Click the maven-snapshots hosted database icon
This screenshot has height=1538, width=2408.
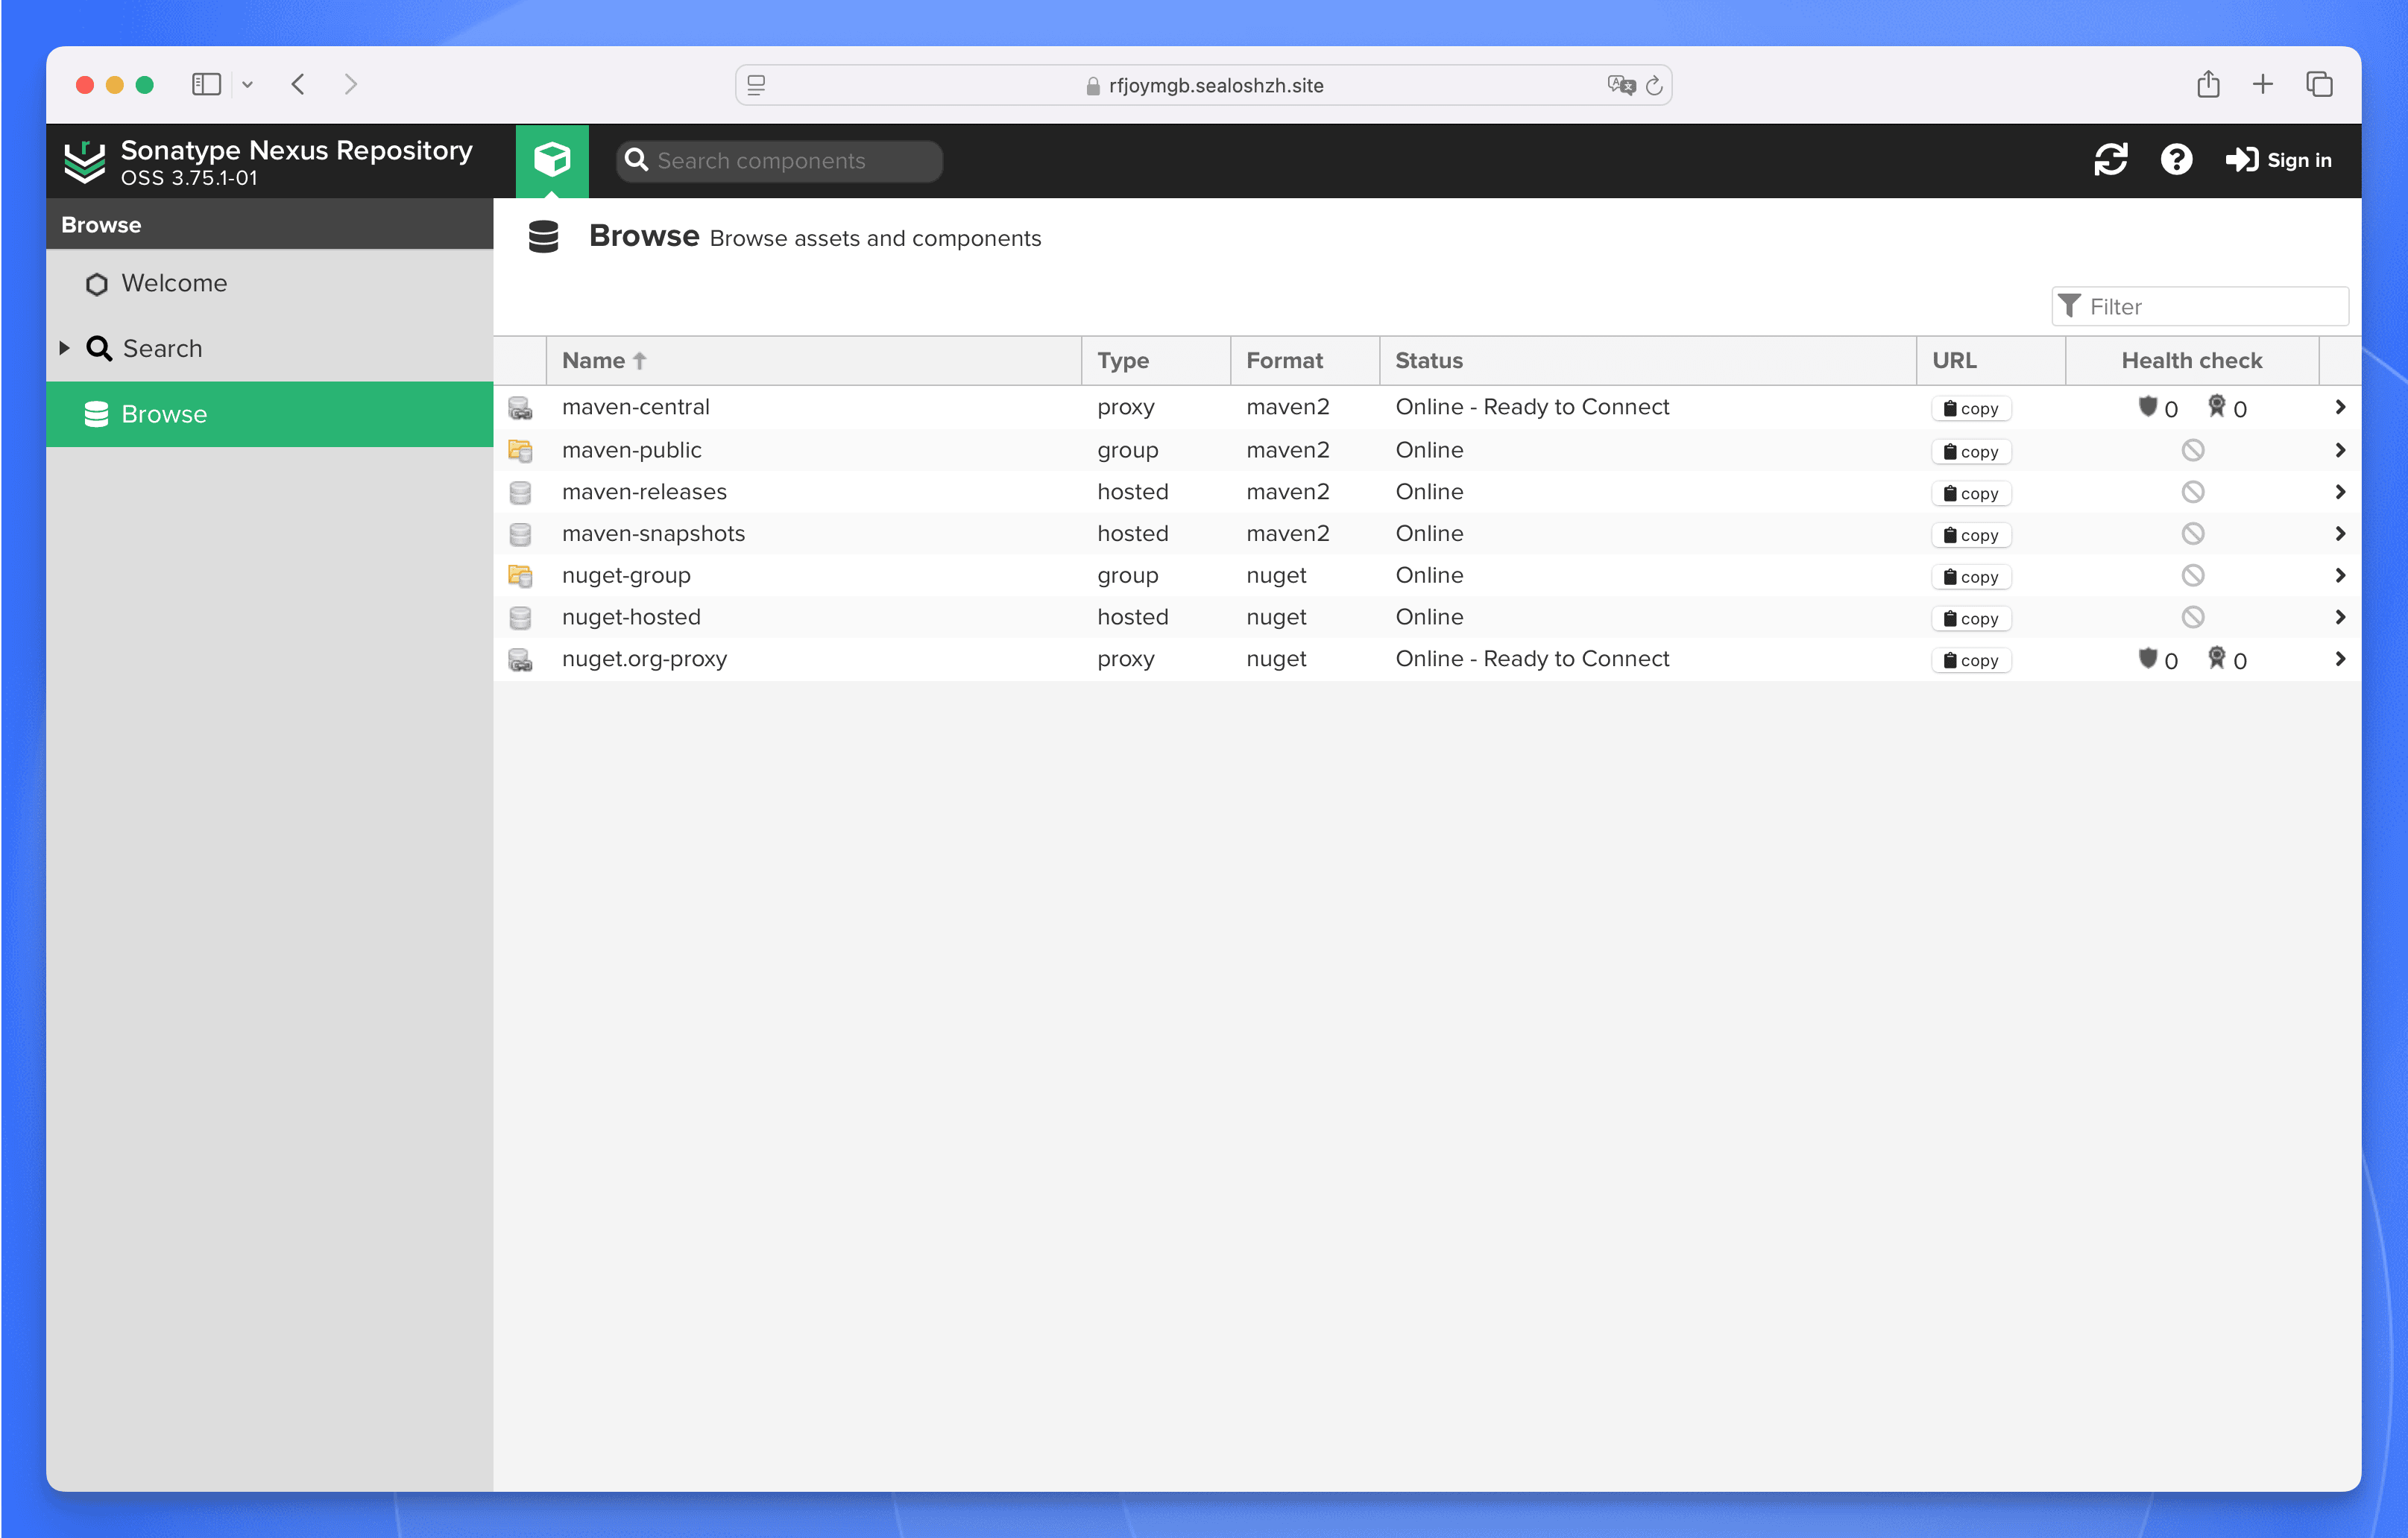(x=520, y=535)
